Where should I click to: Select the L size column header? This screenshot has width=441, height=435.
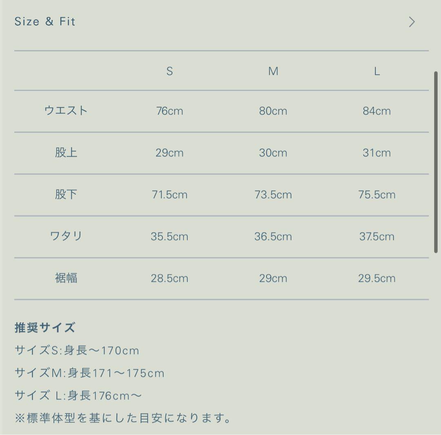(x=377, y=71)
